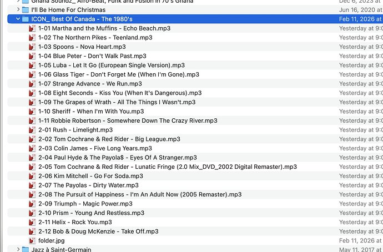Image resolution: width=383 pixels, height=252 pixels.
Task: Expand the I'll Be Home For Christmas folder
Action: (18, 9)
